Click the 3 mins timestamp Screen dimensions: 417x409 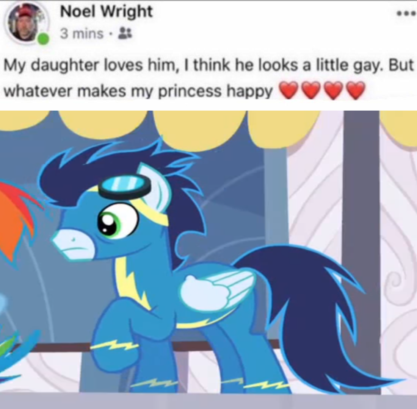tap(82, 34)
